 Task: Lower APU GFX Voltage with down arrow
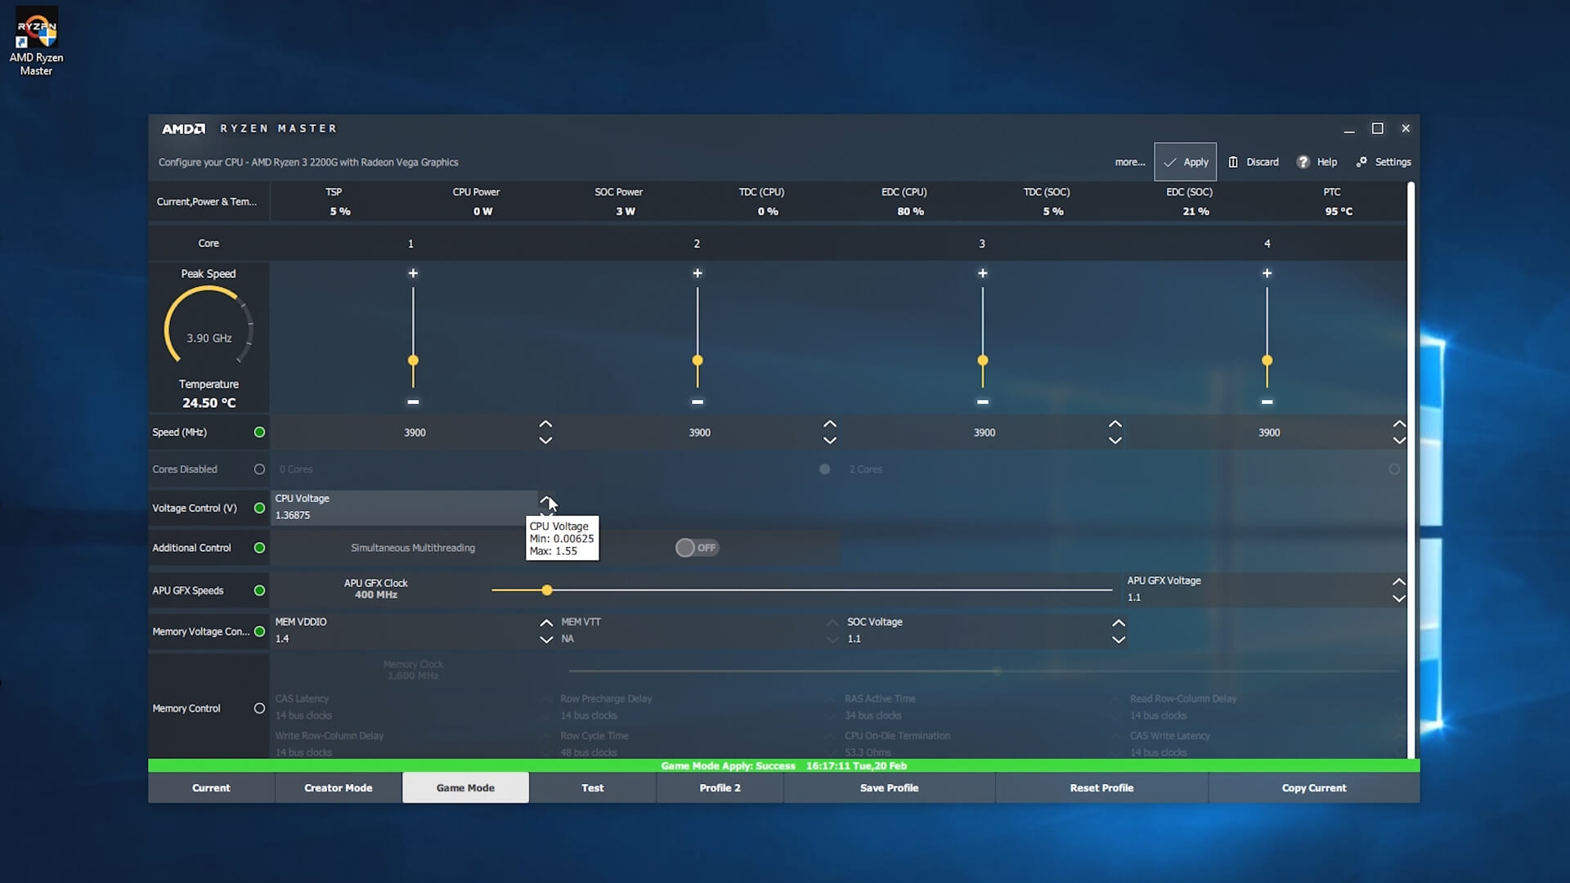pos(1399,598)
